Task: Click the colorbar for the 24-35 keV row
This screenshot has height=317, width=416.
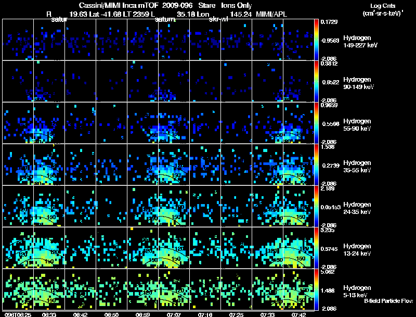Action: coord(316,207)
